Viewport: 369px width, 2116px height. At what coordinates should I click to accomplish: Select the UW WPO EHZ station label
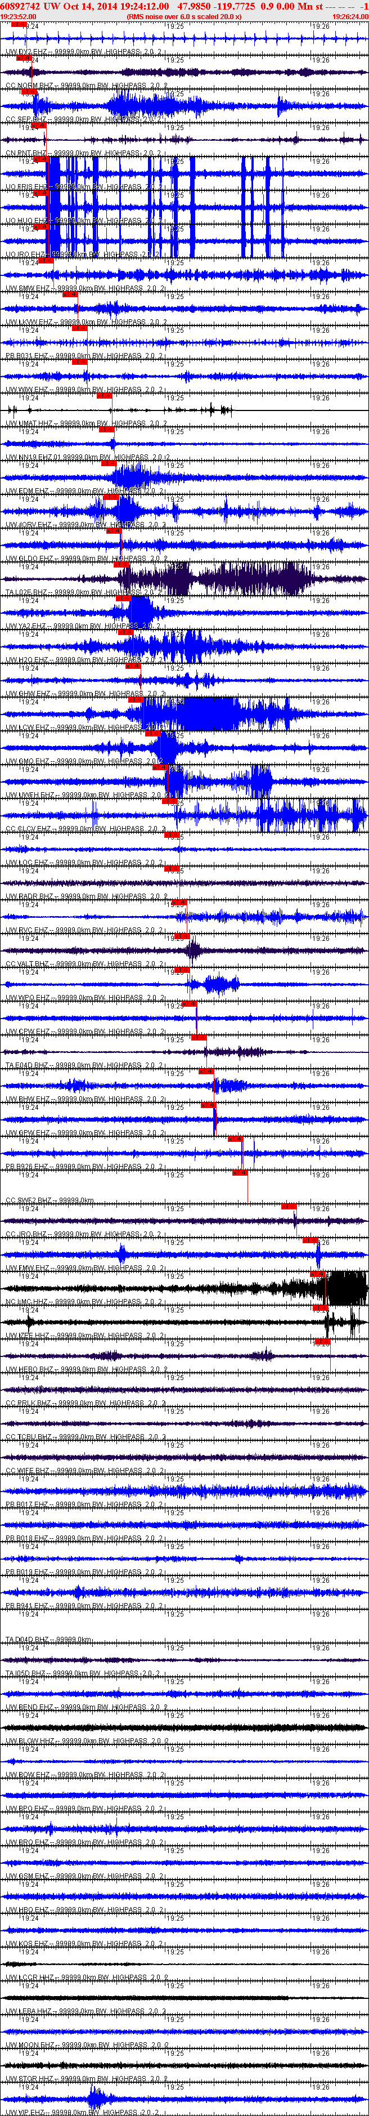(85, 997)
